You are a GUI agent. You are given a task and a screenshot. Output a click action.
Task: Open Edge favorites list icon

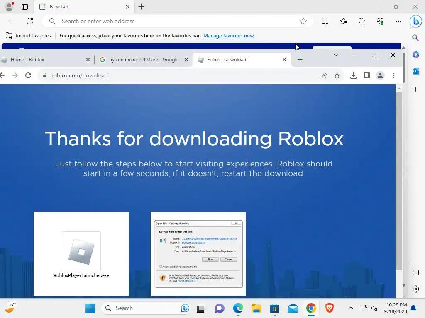[x=343, y=21]
